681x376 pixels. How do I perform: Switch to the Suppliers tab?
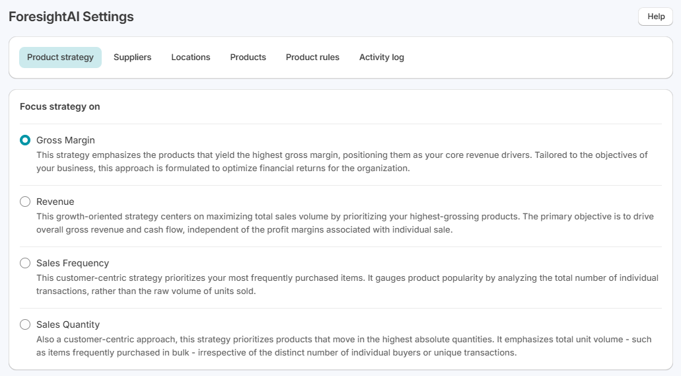(x=133, y=57)
